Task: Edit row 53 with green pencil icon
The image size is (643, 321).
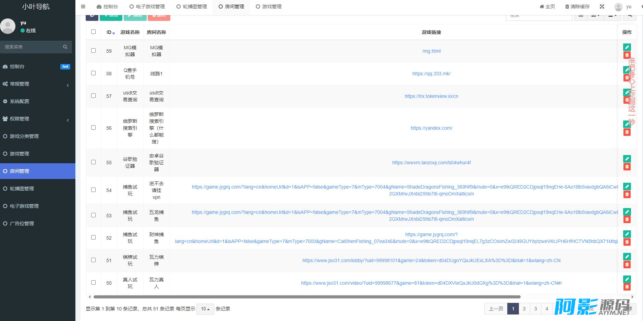Action: pos(627,211)
